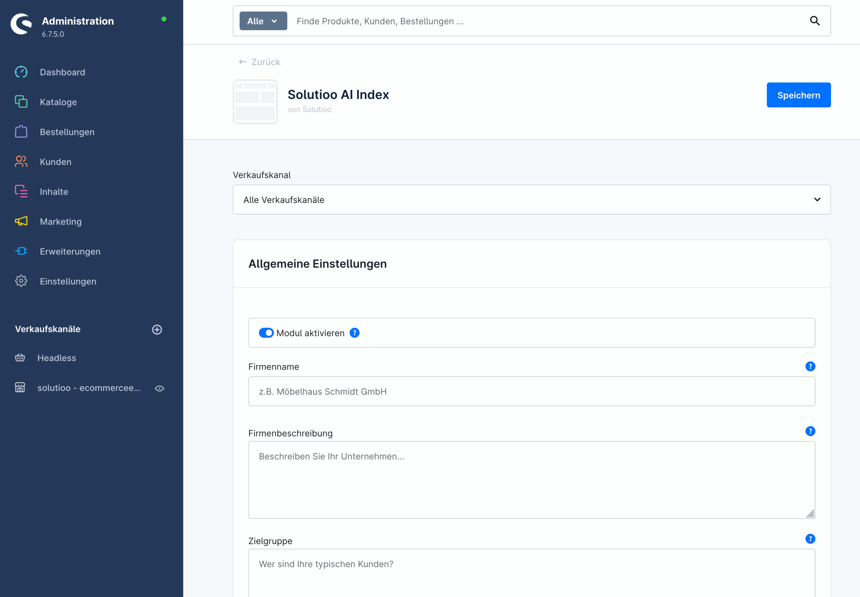Click the Einstellungen gear icon

21,281
